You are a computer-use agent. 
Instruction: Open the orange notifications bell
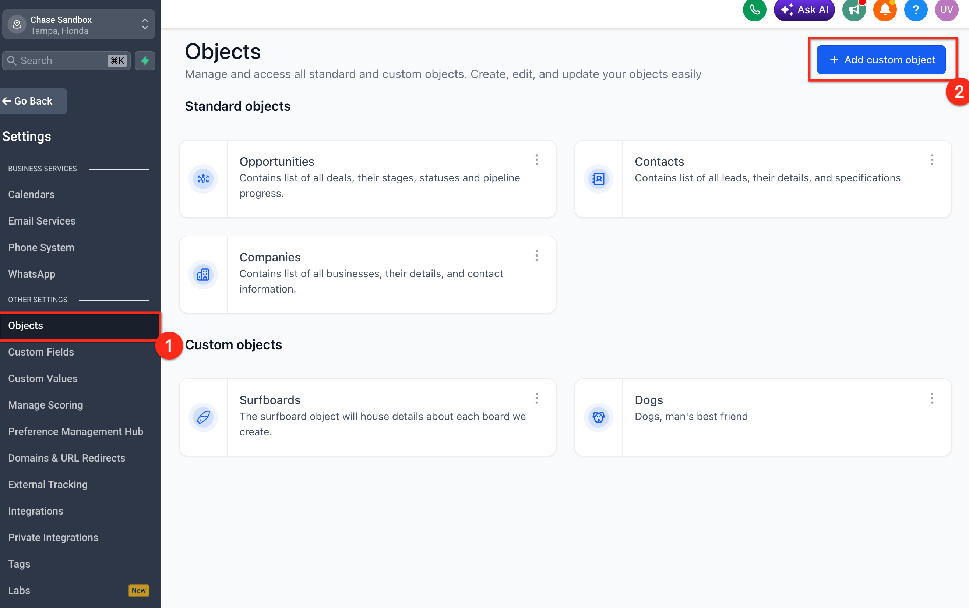[x=885, y=9]
